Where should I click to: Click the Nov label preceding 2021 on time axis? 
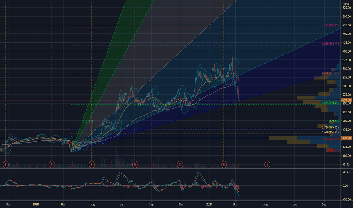[181, 204]
